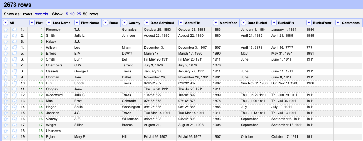Screen dimensions: 363x141
Task: Select first name cell George H.
Action: (x=87, y=71)
